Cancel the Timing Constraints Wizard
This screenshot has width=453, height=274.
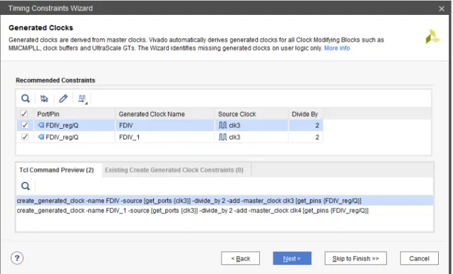[420, 258]
